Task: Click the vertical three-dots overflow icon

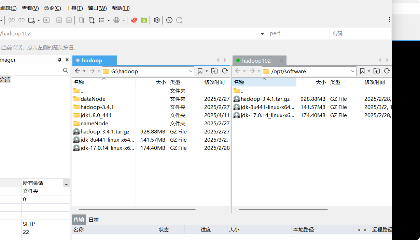Action: click(x=389, y=20)
